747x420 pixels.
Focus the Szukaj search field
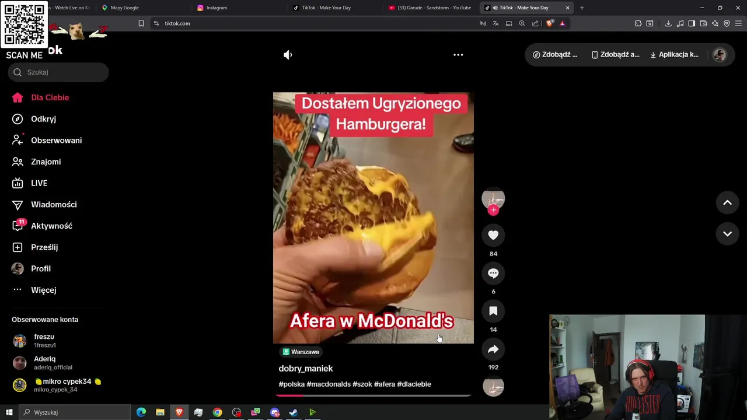tap(58, 72)
